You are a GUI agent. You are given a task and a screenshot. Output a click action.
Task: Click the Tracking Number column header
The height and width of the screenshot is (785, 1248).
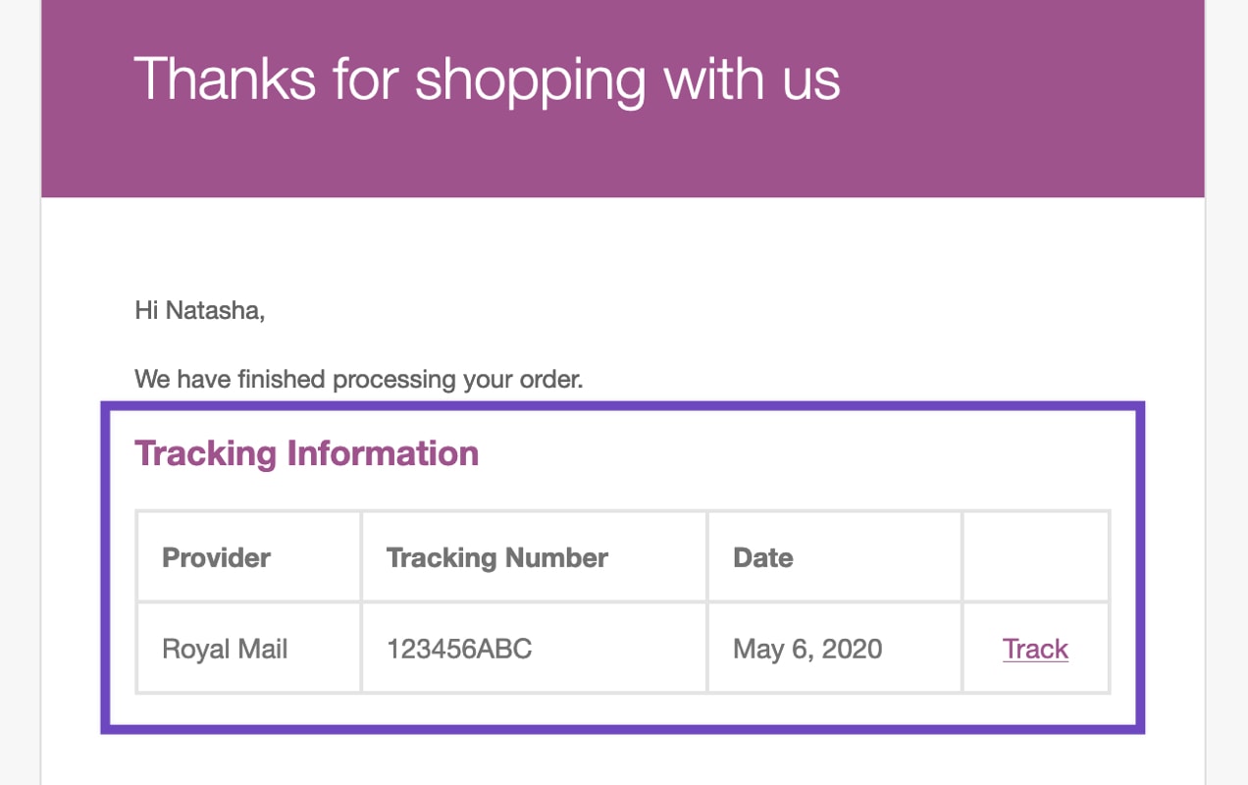[x=497, y=557]
